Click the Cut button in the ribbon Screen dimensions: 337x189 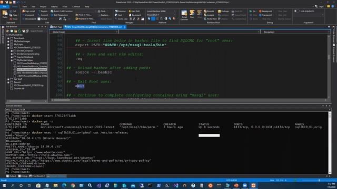(13, 11)
